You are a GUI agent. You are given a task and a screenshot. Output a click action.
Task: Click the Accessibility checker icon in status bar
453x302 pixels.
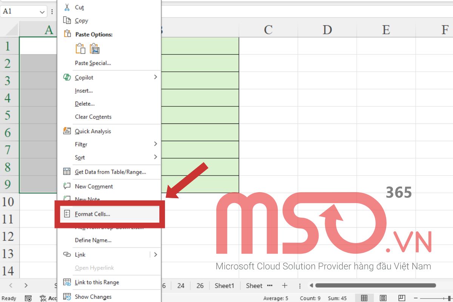(43, 298)
